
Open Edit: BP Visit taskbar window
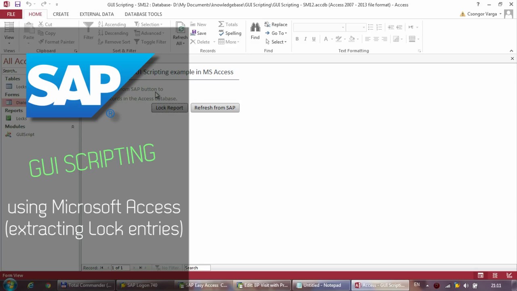(x=263, y=285)
